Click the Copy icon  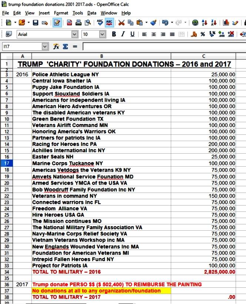[130, 23]
